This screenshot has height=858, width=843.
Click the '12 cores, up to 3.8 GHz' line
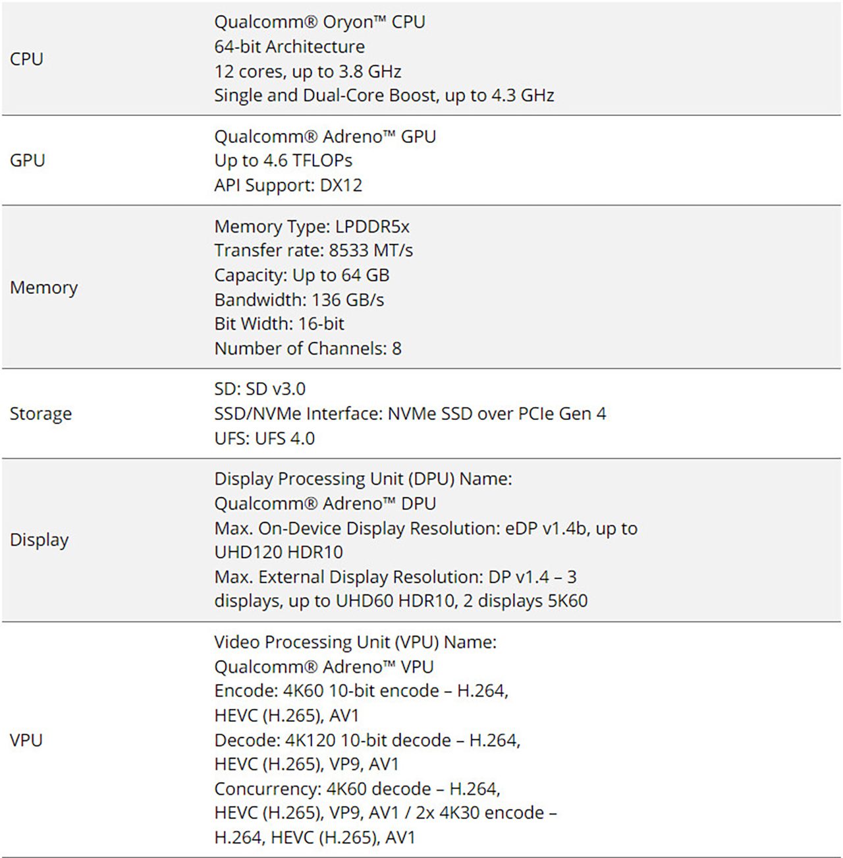308,71
